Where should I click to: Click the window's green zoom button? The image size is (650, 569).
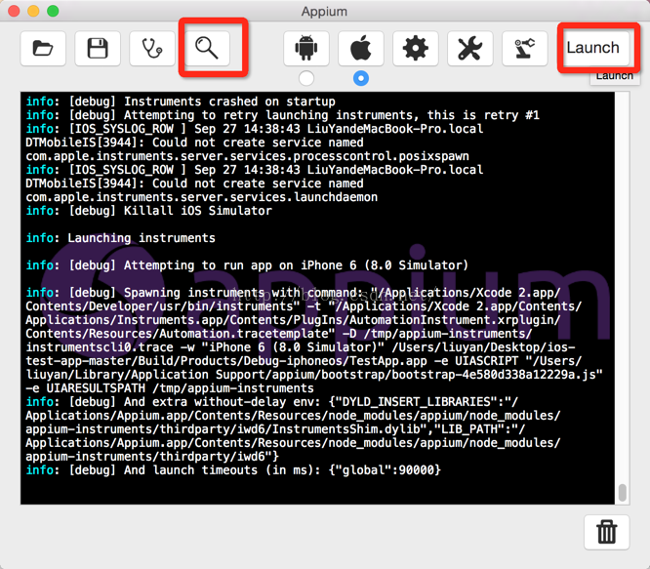[53, 11]
